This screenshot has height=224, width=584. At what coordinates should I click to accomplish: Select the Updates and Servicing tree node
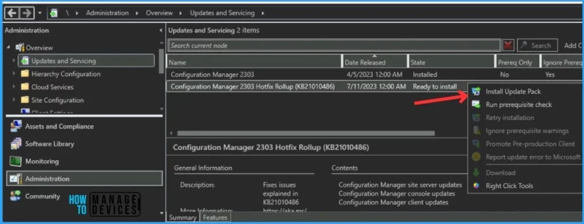tap(86, 60)
